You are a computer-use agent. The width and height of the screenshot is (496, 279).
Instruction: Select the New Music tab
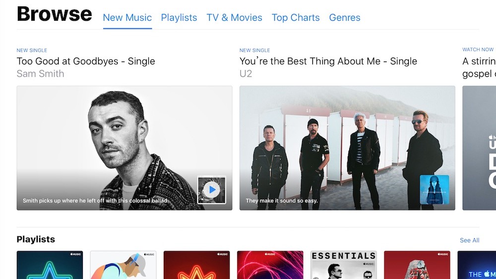127,17
